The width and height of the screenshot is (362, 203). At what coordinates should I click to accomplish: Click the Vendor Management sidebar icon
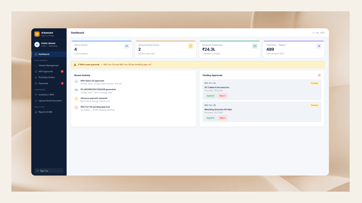(x=36, y=65)
